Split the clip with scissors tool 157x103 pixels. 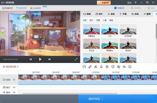click(x=96, y=67)
